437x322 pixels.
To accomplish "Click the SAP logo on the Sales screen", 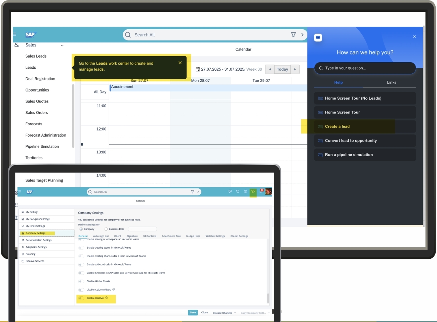I will pyautogui.click(x=30, y=35).
